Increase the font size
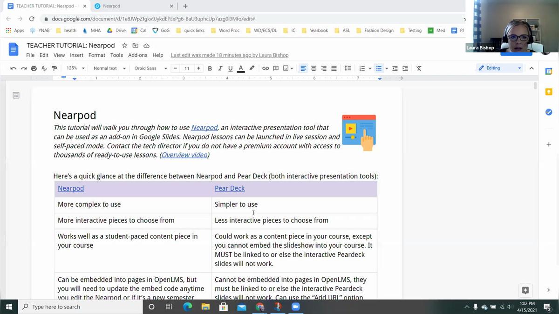This screenshot has width=559, height=314. tap(198, 68)
